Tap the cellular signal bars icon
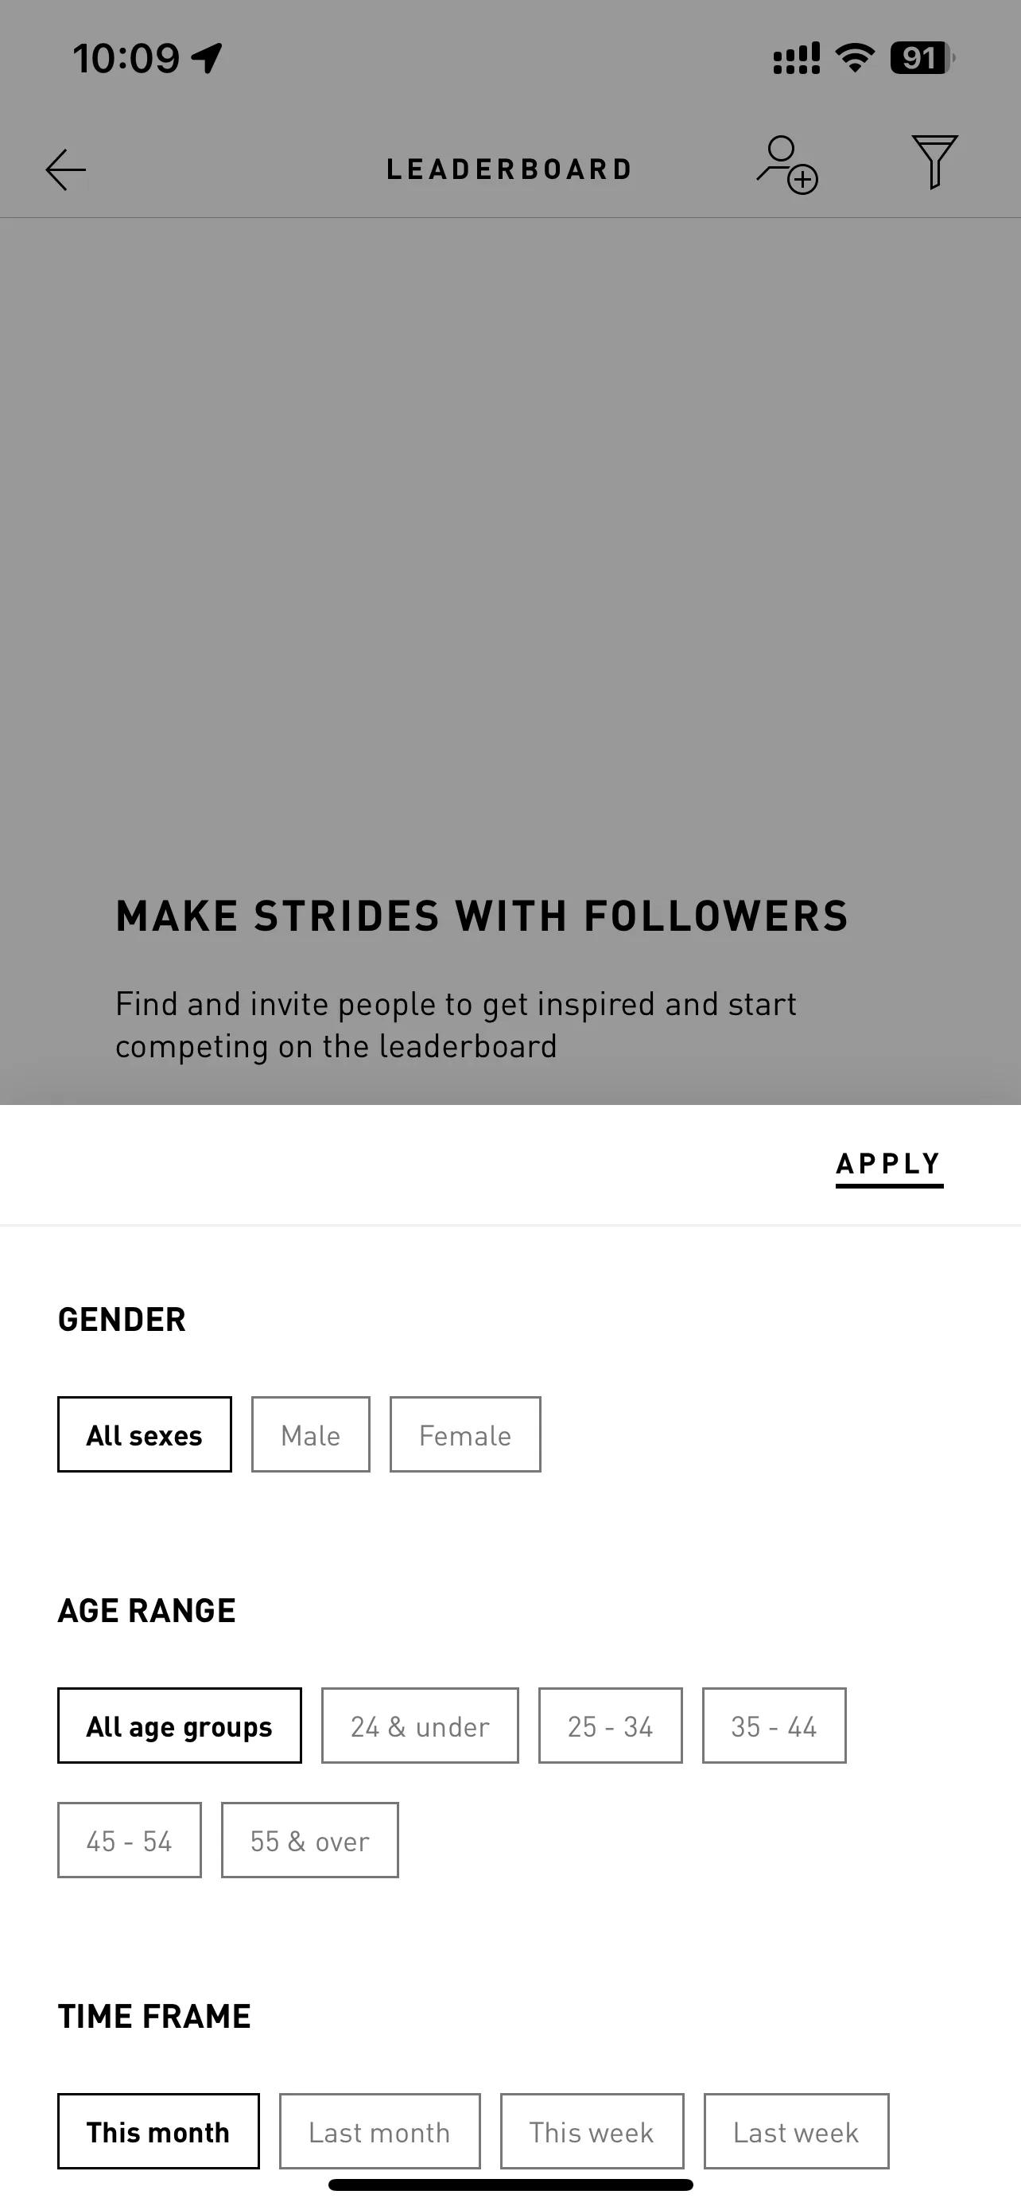 797,58
